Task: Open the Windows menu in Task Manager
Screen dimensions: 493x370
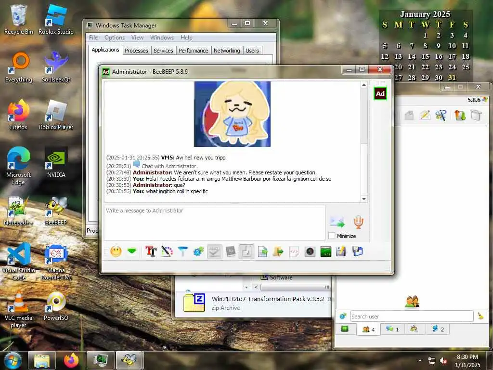Action: tap(162, 38)
